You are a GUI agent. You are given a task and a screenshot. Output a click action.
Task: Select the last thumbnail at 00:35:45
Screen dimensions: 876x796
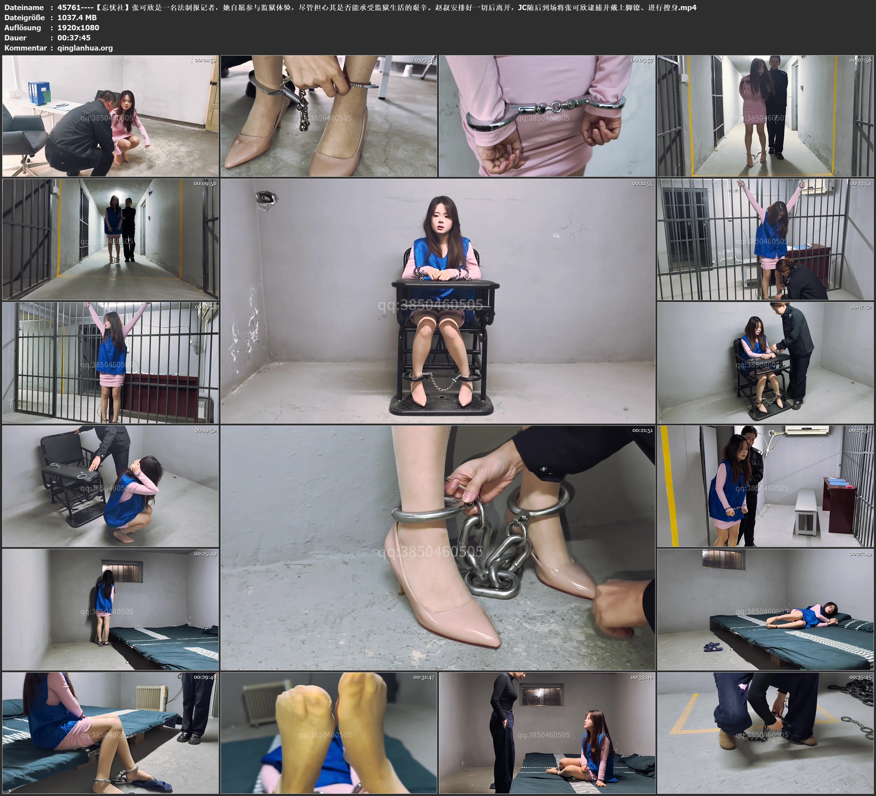[765, 732]
